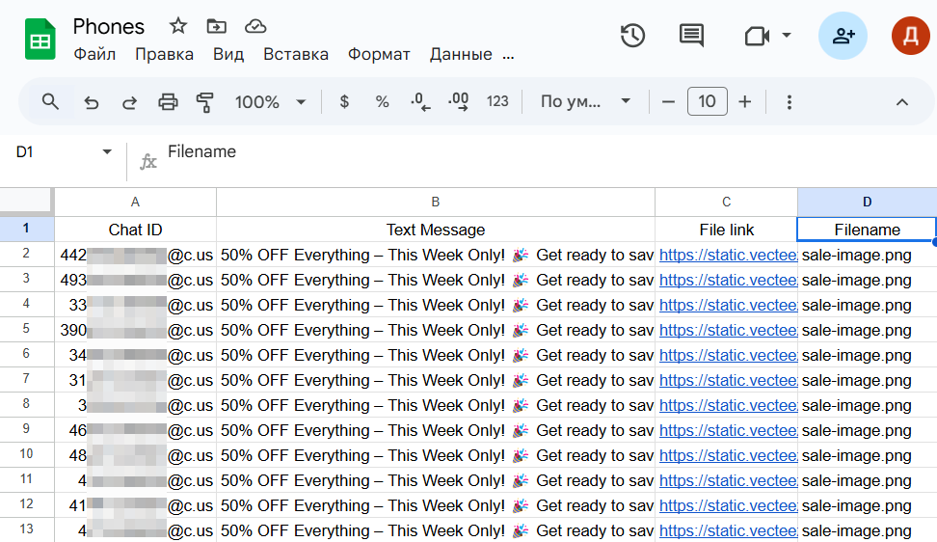Star the Phones document
The height and width of the screenshot is (542, 937).
pos(178,26)
